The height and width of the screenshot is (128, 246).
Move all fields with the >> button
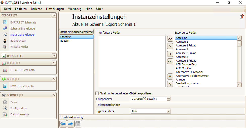[x=170, y=39]
